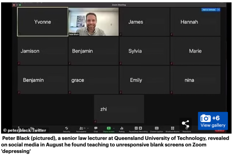Select the Benjamin tile next to grace
Image resolution: width=233 pixels, height=156 pixels.
pyautogui.click(x=43, y=80)
